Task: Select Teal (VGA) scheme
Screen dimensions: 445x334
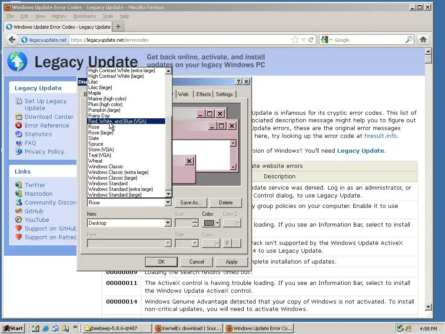Action: 126,155
